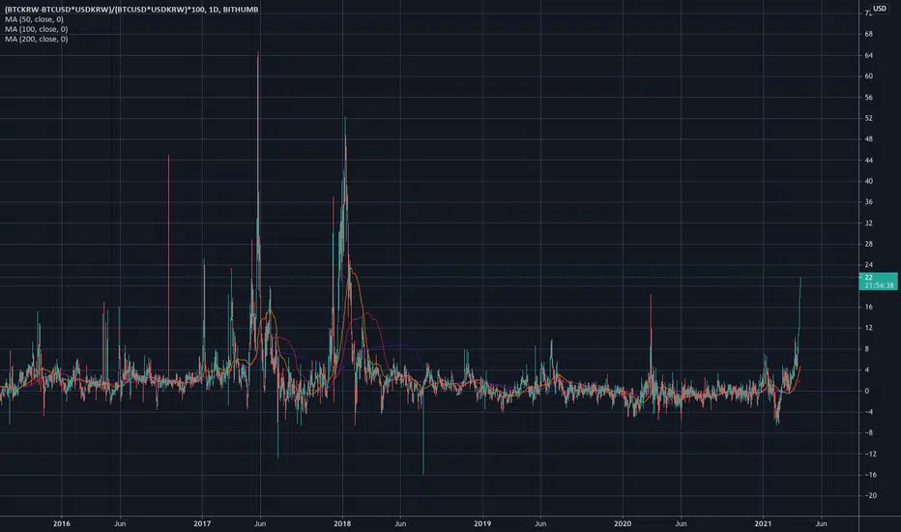The image size is (901, 532).
Task: Click the 28 price axis label
Action: click(x=868, y=244)
